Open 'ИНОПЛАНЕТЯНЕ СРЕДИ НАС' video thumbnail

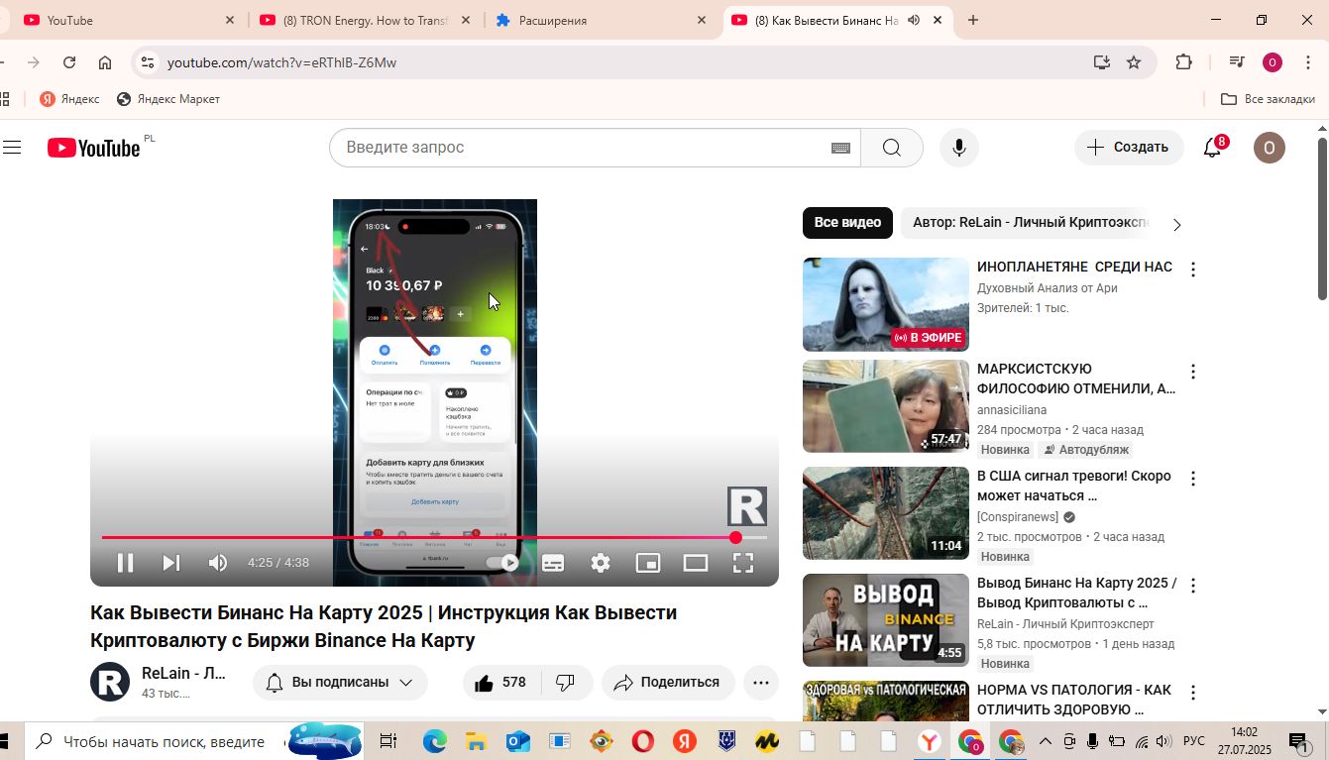(886, 304)
